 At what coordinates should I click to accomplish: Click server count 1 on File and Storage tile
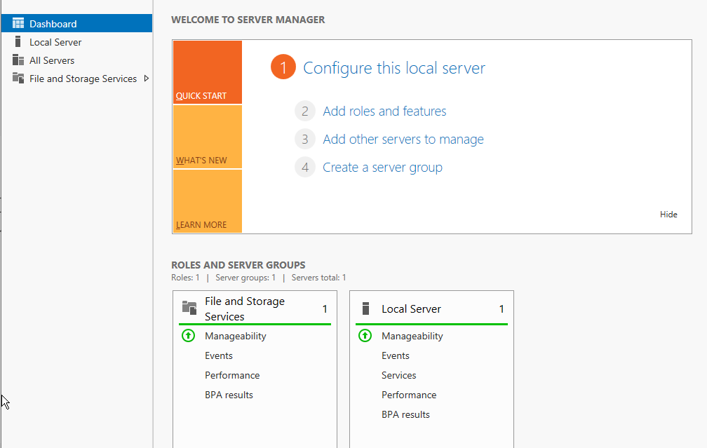pos(325,308)
